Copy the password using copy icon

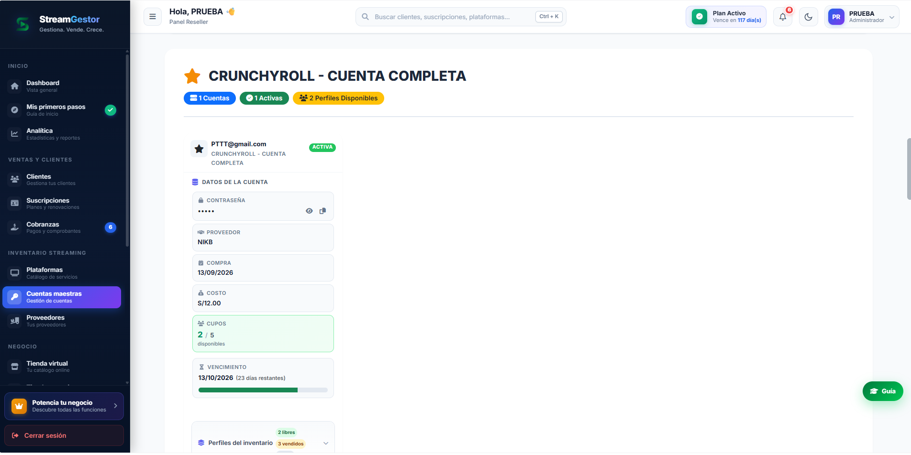tap(323, 211)
